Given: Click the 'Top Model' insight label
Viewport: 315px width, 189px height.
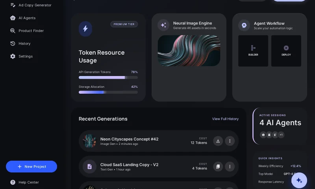Looking at the screenshot, I should [x=265, y=174].
